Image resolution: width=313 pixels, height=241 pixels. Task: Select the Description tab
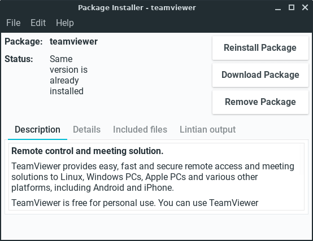click(37, 130)
